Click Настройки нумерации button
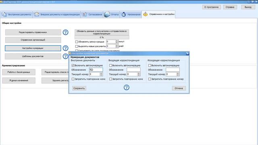The image size is (258, 145). click(x=33, y=48)
